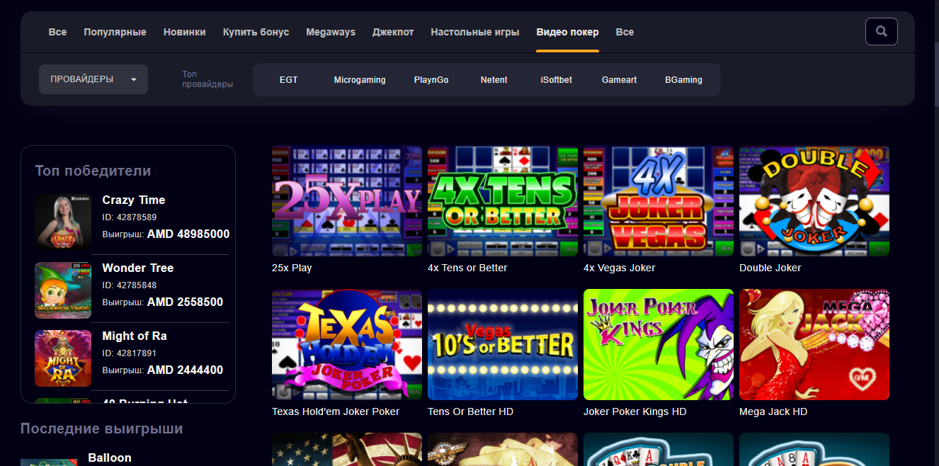Click Texas Hold'em Joker Poker title

pyautogui.click(x=336, y=411)
